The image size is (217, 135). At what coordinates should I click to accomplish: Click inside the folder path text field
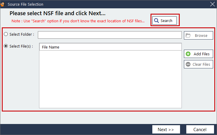click(109, 35)
